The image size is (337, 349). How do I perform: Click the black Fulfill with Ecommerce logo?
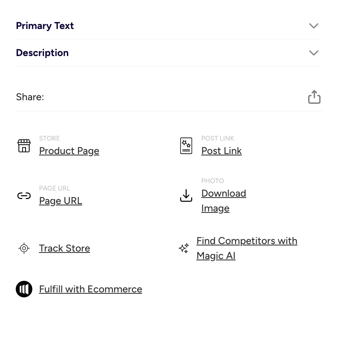[x=24, y=289]
